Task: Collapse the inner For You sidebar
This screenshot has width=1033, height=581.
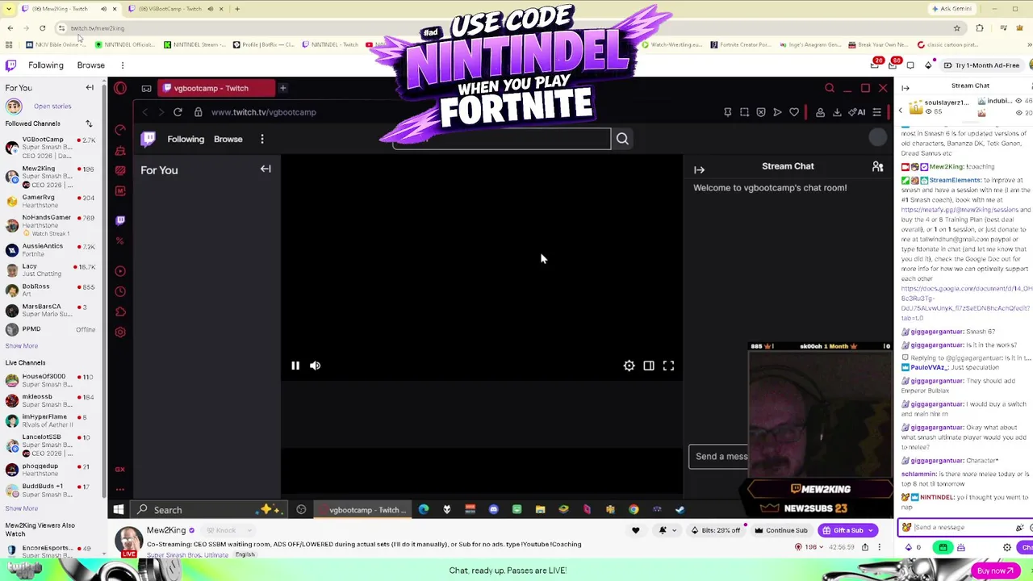Action: [266, 169]
